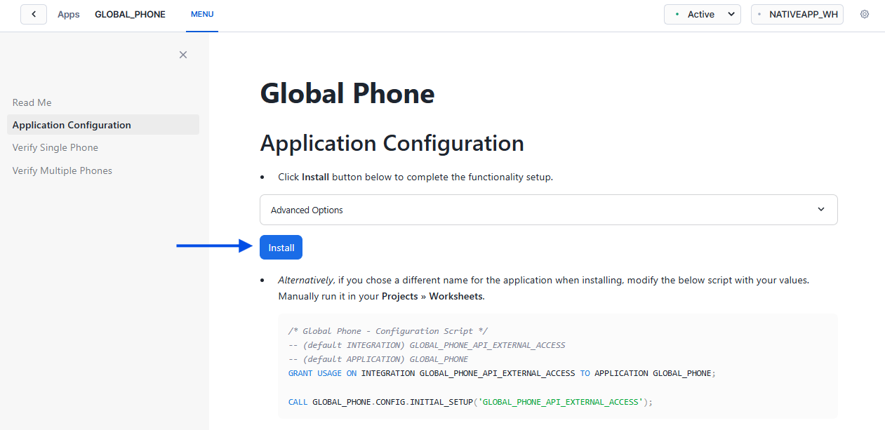Screen dimensions: 885x430
Task: Open the Apps breadcrumb link
Action: coord(69,14)
